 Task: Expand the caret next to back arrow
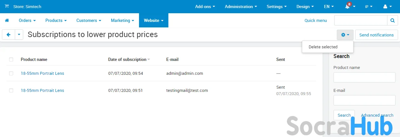tap(19, 35)
